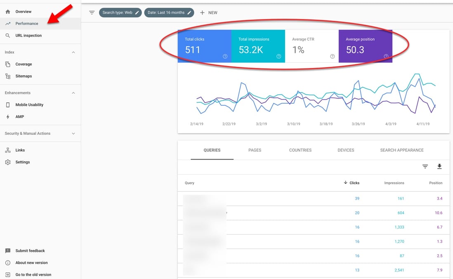
Task: Click the export download icon above the table
Action: (x=439, y=166)
